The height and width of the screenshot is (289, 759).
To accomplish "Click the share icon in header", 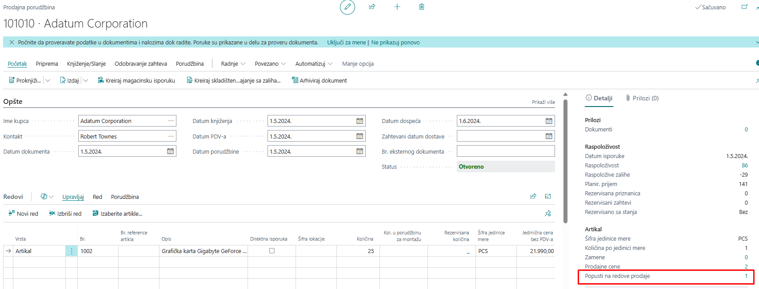I will click(x=372, y=7).
